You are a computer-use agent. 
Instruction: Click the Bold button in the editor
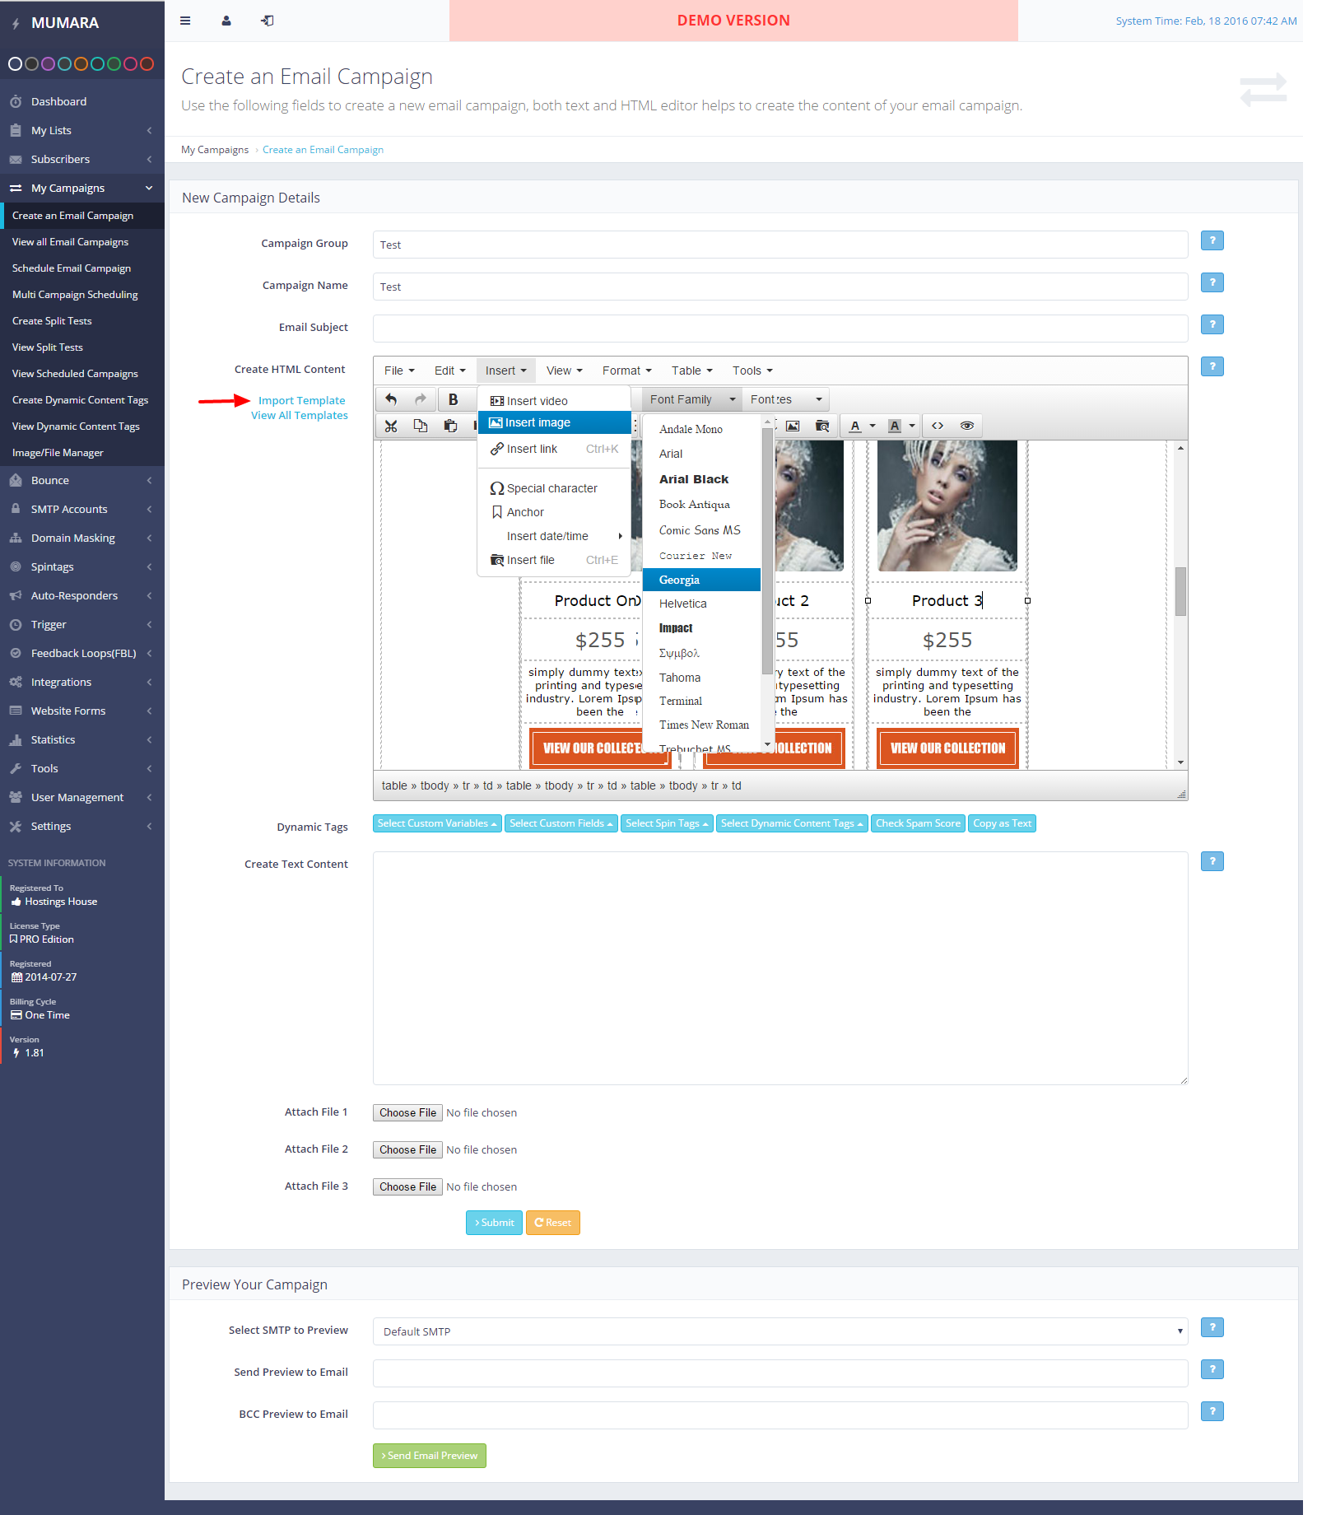coord(453,399)
